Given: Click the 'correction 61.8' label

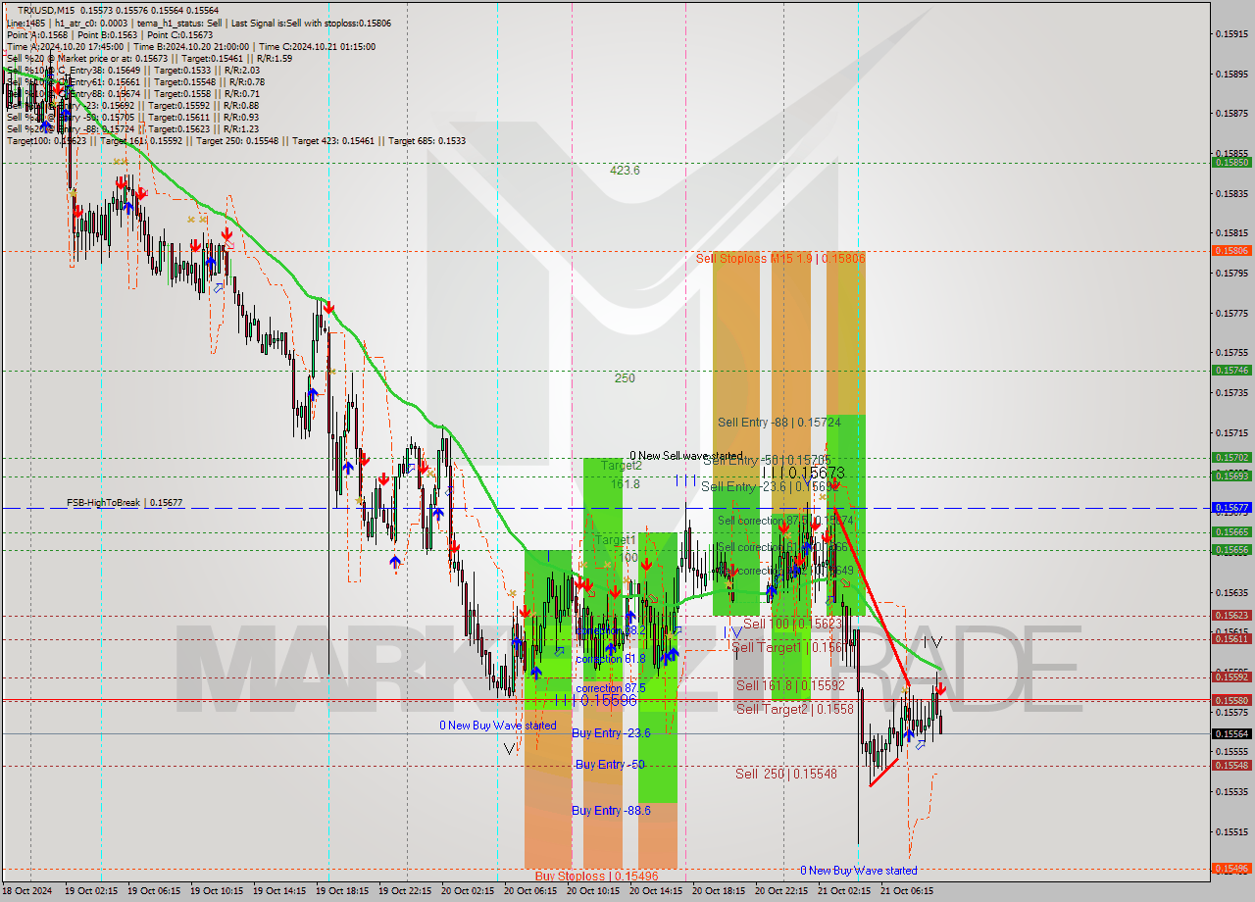Looking at the screenshot, I should (x=611, y=660).
